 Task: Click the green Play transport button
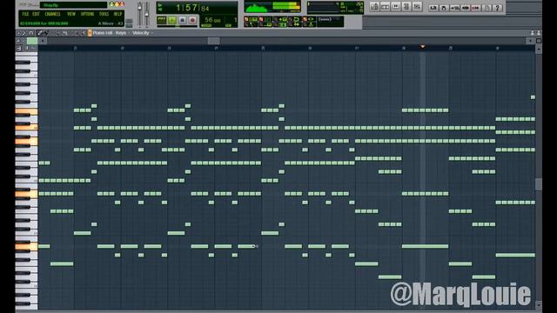(172, 20)
